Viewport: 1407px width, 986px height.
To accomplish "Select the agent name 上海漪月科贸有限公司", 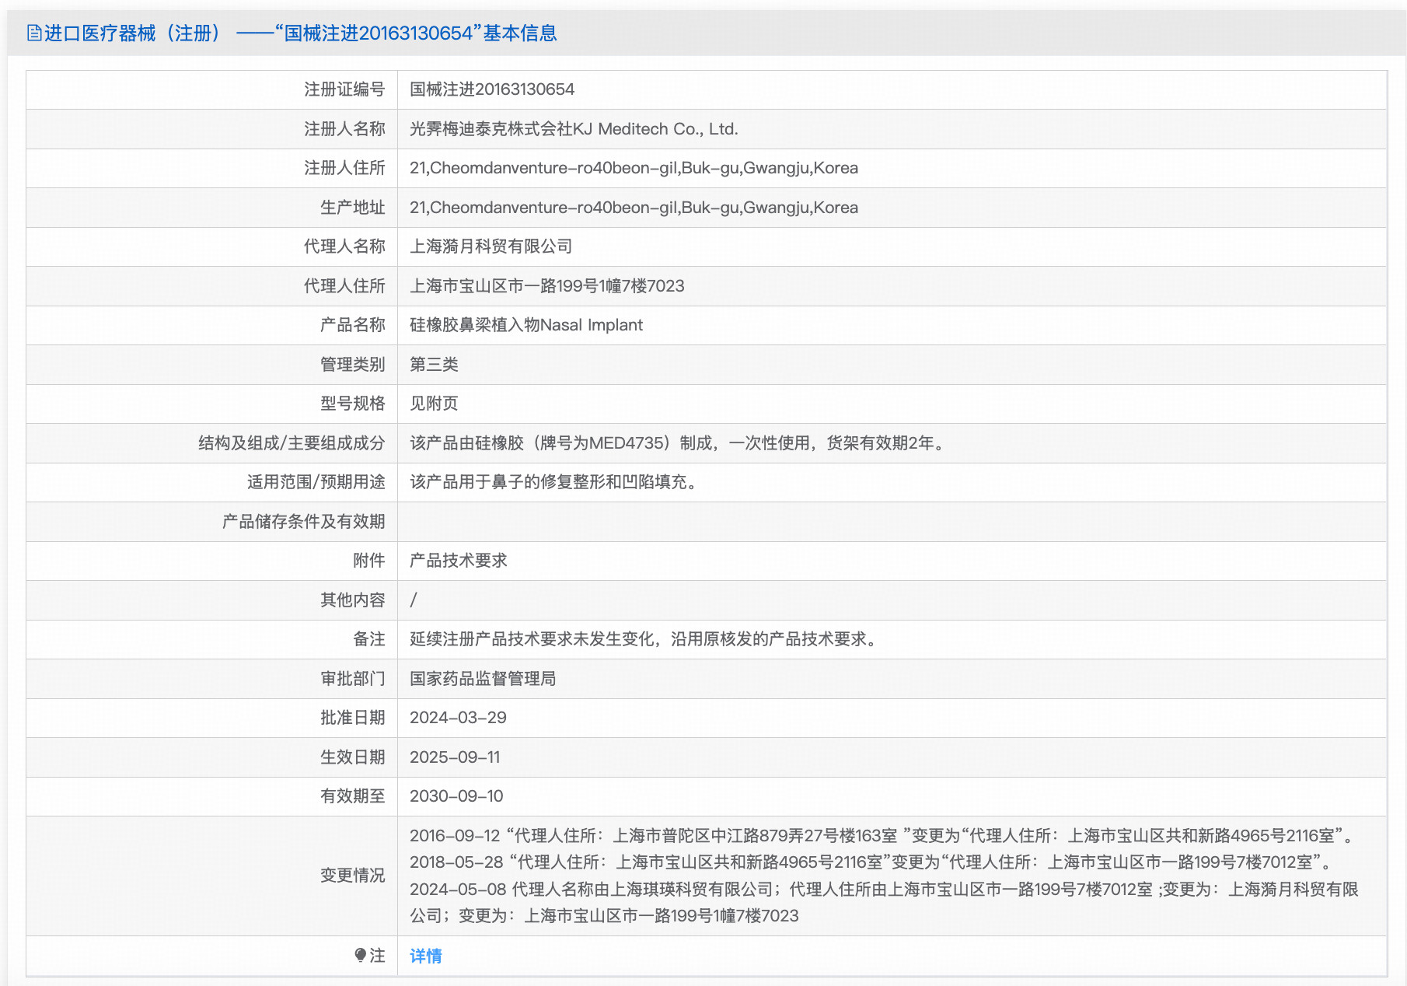I will click(491, 247).
